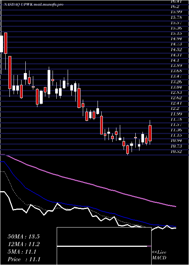This screenshot has height=265, width=189.
Task: Click the 10.52 price axis label
Action: point(176,151)
